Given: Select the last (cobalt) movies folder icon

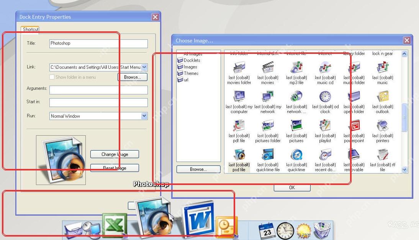Looking at the screenshot, I should point(239,68).
